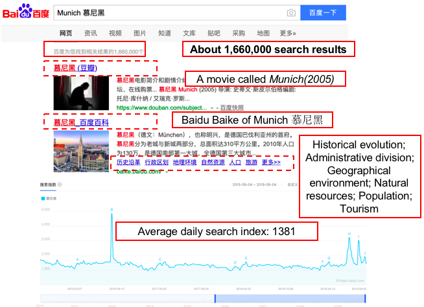Click the right handle of range slider
Screen dimensions: 424x307
tap(365, 299)
